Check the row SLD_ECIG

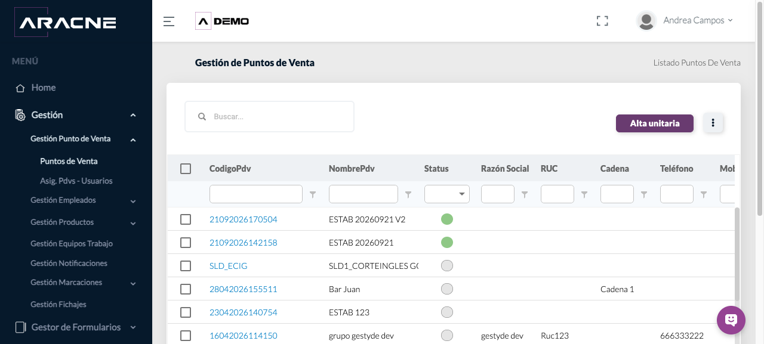tap(186, 266)
